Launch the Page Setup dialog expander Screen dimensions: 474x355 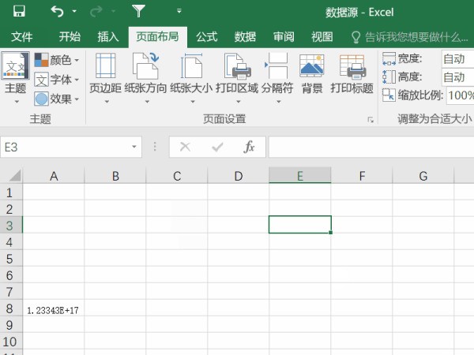click(x=370, y=119)
